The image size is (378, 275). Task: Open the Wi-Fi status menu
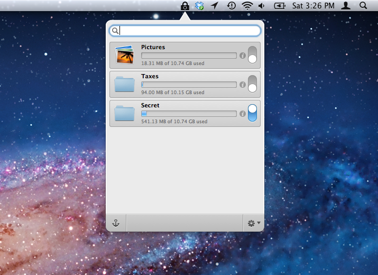[247, 5]
